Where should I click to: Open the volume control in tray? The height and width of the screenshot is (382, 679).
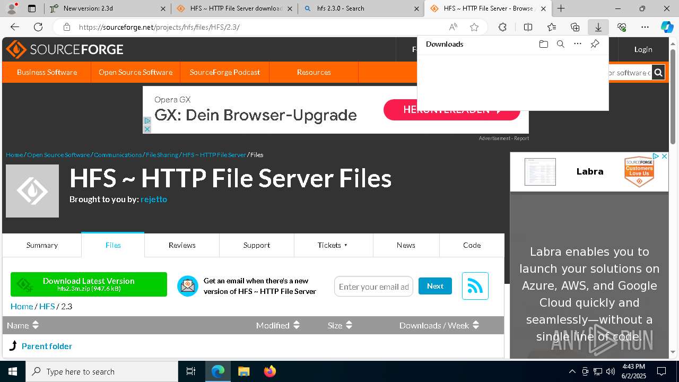[x=611, y=371]
